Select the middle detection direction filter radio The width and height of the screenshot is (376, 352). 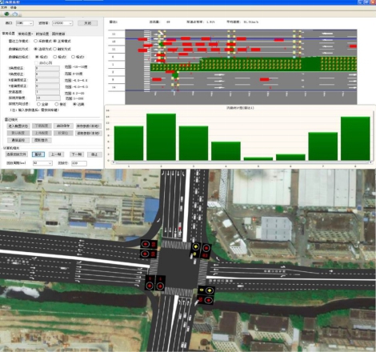point(57,104)
